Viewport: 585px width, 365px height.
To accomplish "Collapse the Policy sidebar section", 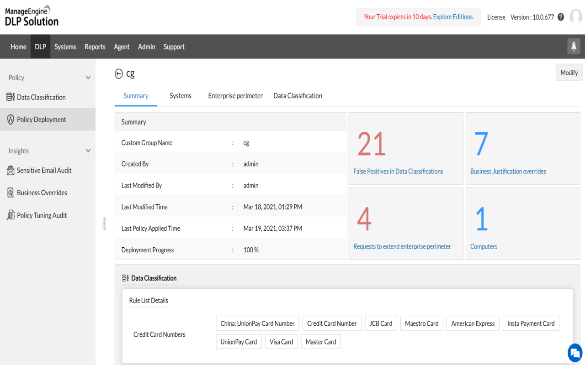I will (x=88, y=78).
